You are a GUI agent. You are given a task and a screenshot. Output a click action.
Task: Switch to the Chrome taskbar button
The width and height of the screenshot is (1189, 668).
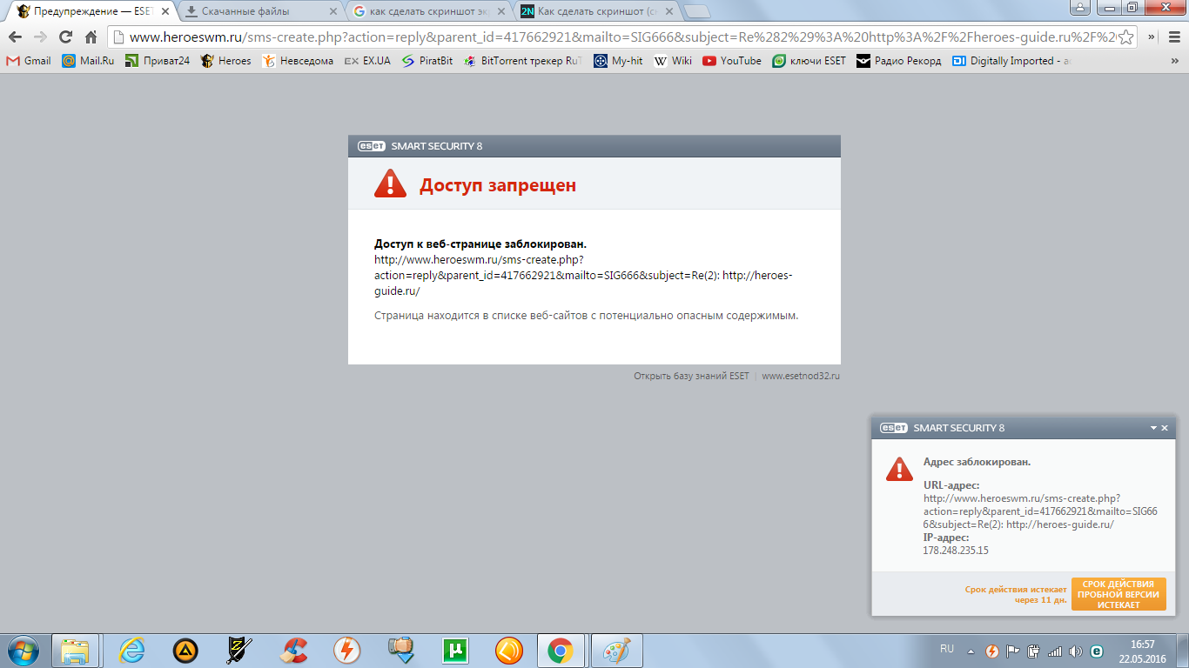[x=560, y=650]
